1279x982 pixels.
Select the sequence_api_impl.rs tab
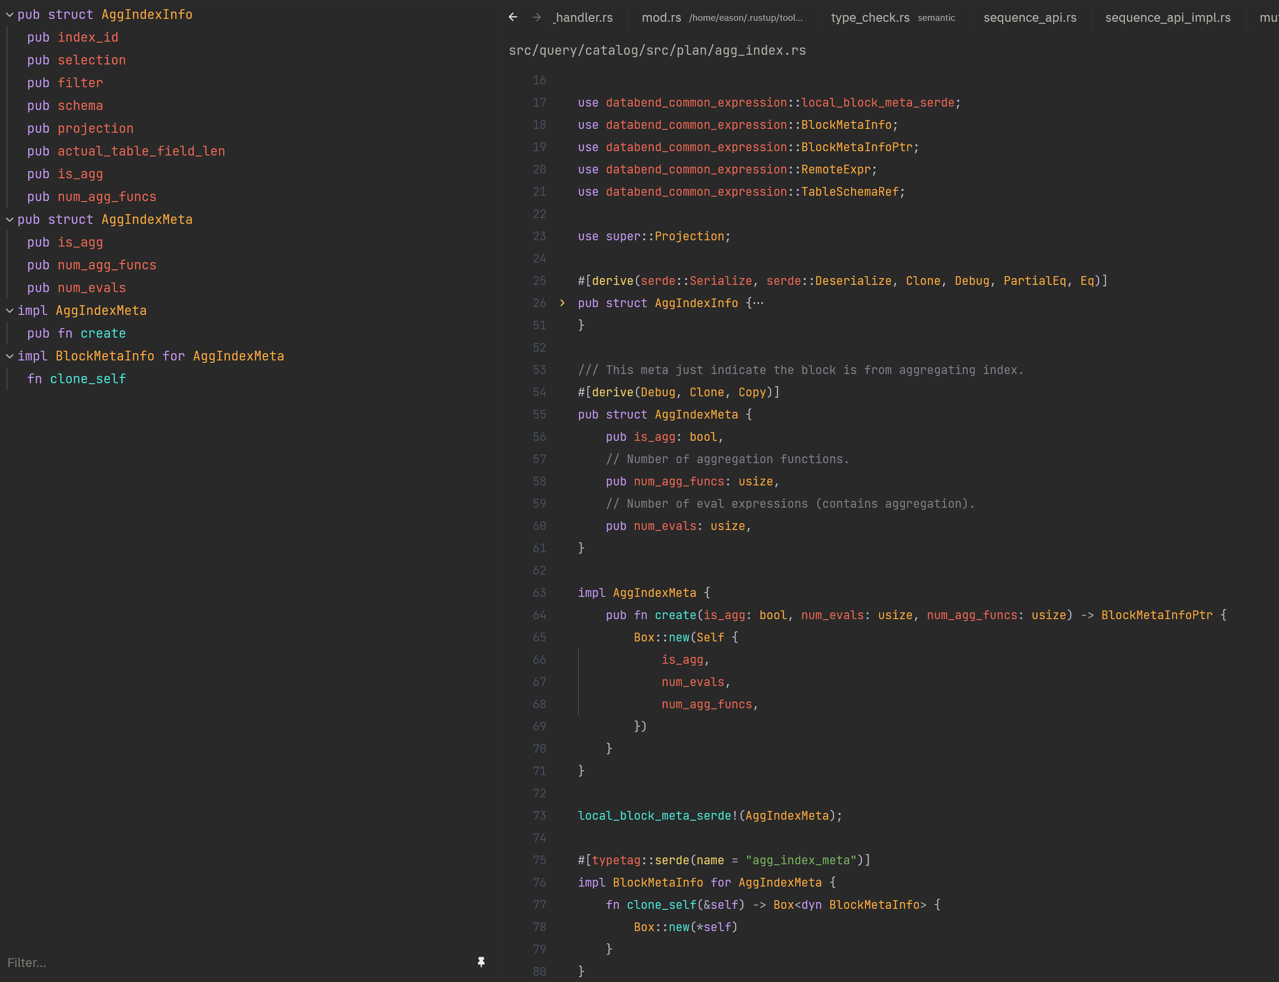click(x=1168, y=17)
